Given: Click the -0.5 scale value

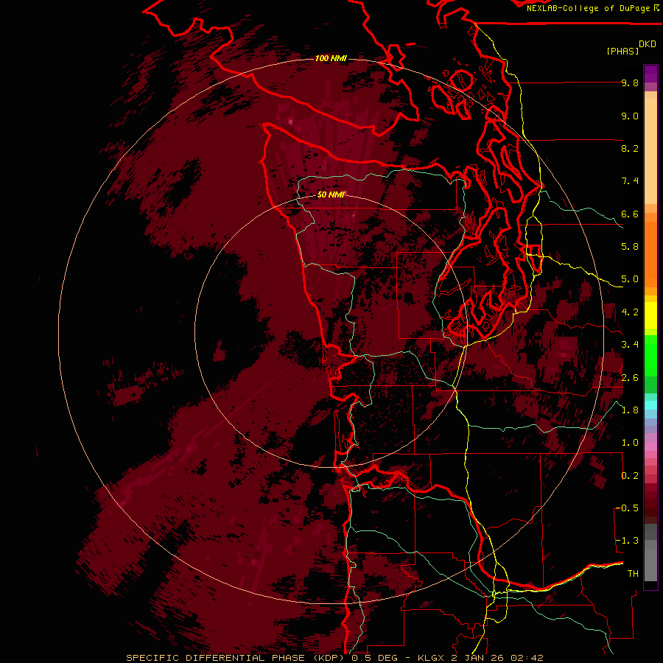Looking at the screenshot, I should (627, 508).
